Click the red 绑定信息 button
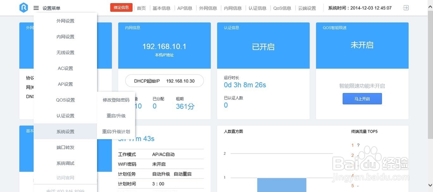Image resolution: width=433 pixels, height=192 pixels. 121,7
